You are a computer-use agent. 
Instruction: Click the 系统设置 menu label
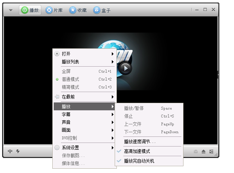point(70,148)
